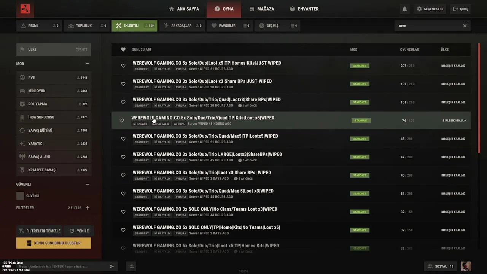This screenshot has height=274, width=487.
Task: Click 'Server WIPED 45 HOURS AGO' in the 74/200 row
Action: [209, 124]
